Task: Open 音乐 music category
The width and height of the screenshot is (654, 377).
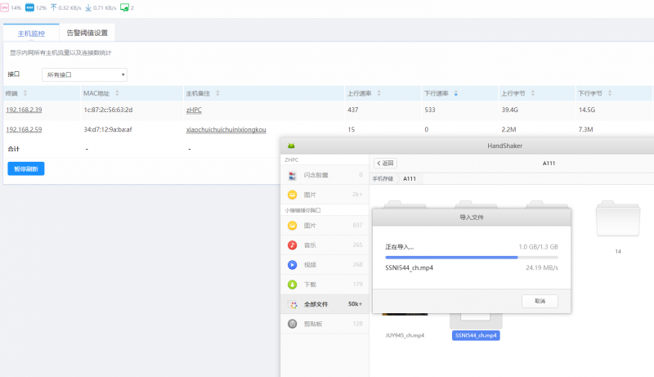Action: point(311,245)
